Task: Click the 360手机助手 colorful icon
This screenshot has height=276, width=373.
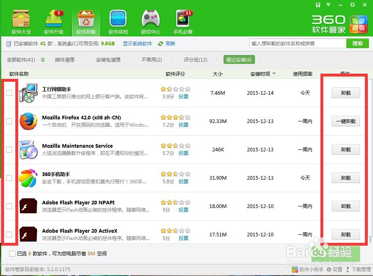Action: pos(28,178)
